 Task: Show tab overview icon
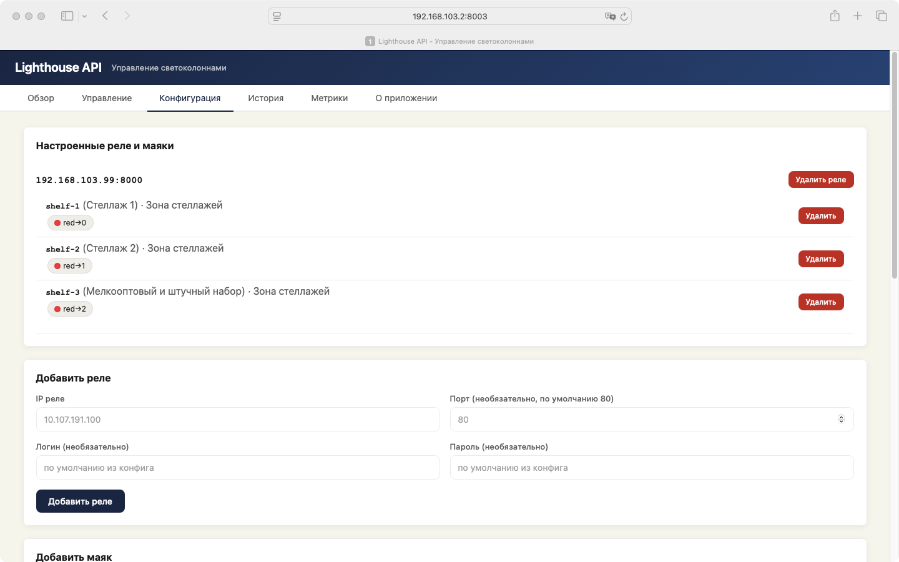pos(881,16)
